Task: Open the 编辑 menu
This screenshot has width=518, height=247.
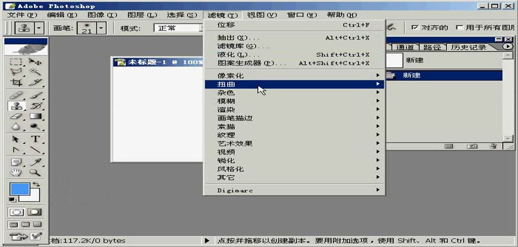Action: pyautogui.click(x=62, y=15)
